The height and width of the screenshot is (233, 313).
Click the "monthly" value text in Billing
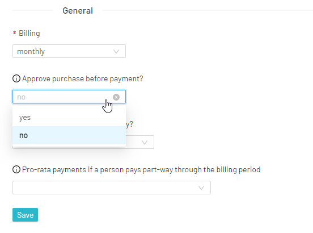point(31,51)
